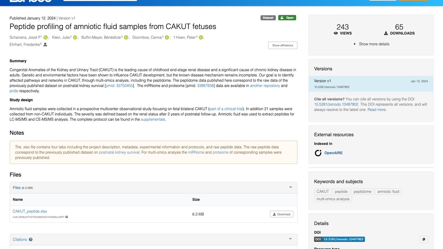Open pmid: 32750455 reference link
Image resolution: width=443 pixels, height=249 pixels.
pos(119,86)
